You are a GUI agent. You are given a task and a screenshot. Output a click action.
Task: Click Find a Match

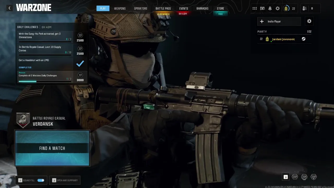coord(52,148)
